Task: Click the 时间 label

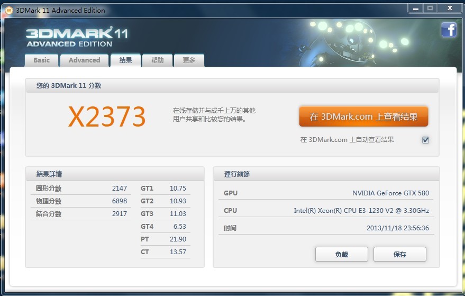Action: click(230, 228)
